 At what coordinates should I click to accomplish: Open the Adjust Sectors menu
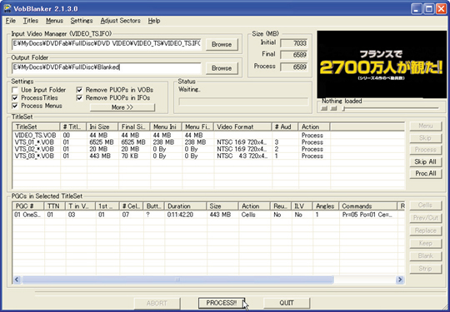120,21
